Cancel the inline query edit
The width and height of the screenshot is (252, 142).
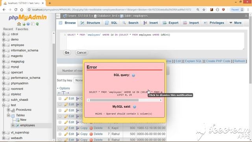click(x=82, y=52)
